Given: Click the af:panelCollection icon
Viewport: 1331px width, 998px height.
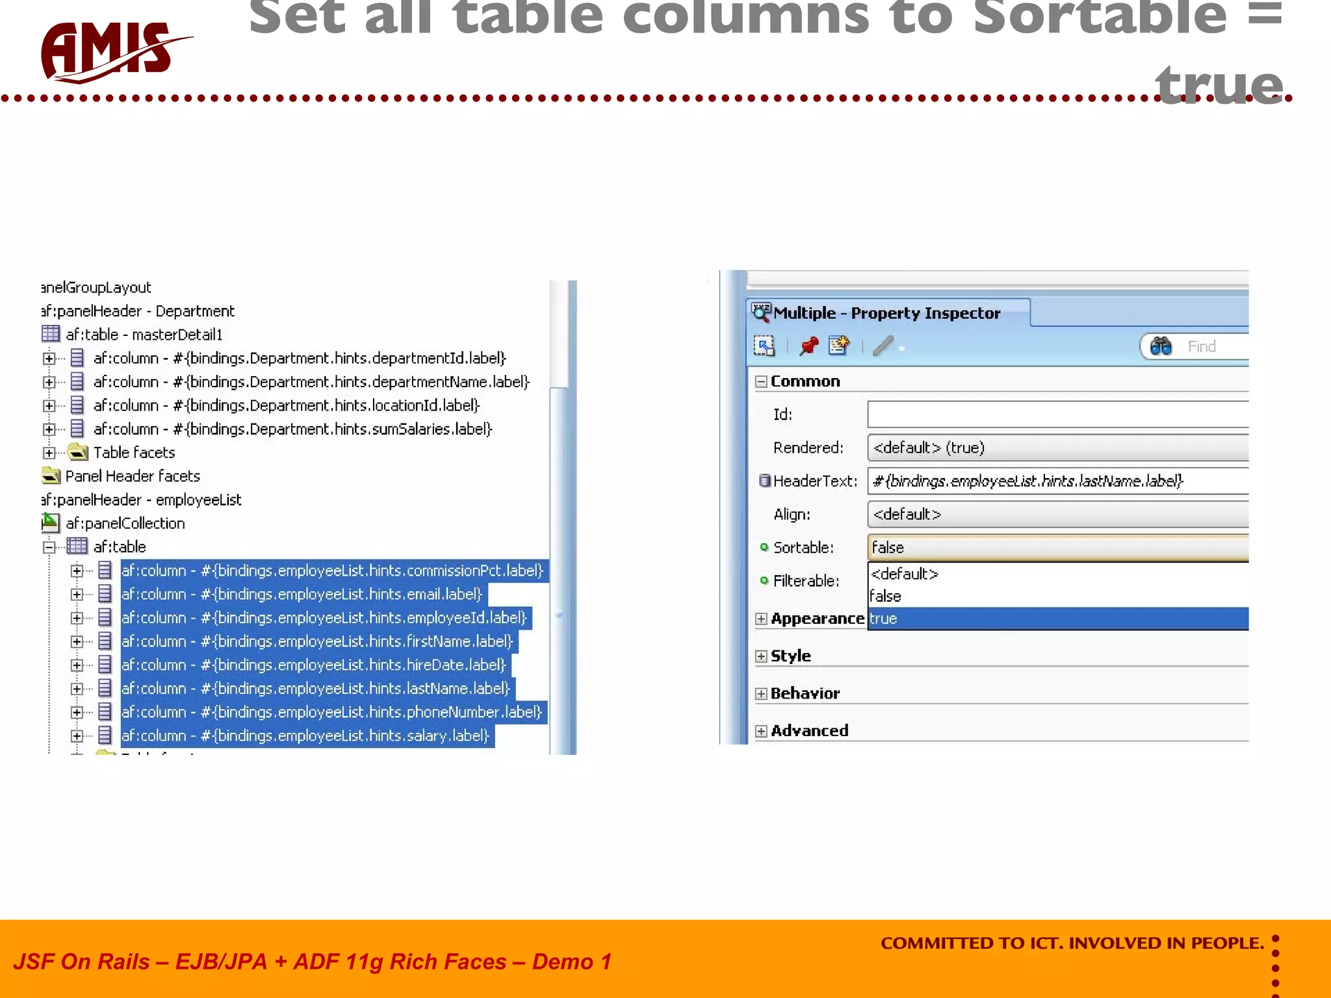Looking at the screenshot, I should click(51, 522).
